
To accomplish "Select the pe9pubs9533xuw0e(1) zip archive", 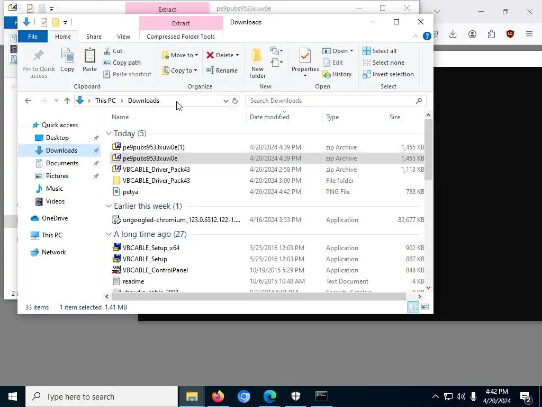I will 266,147.
